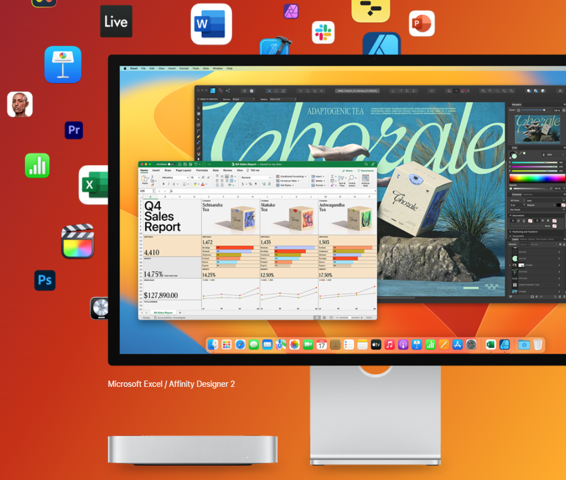Launch Safari from the Dock
566x480 pixels.
(240, 345)
